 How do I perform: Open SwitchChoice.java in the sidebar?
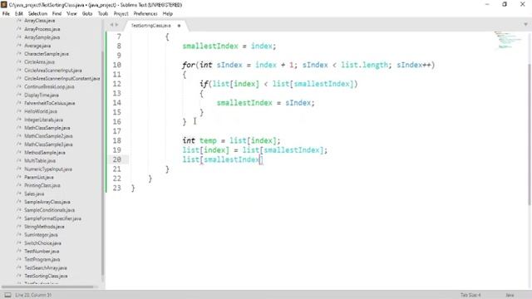click(42, 243)
